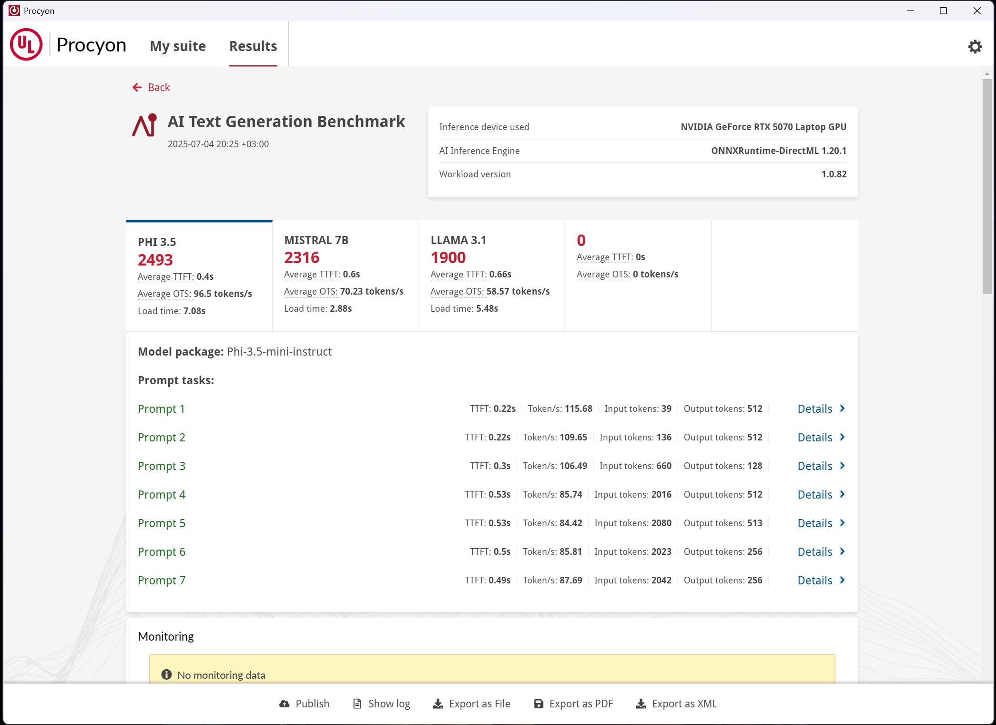Click the Publish button label
Image resolution: width=996 pixels, height=725 pixels.
(x=313, y=704)
